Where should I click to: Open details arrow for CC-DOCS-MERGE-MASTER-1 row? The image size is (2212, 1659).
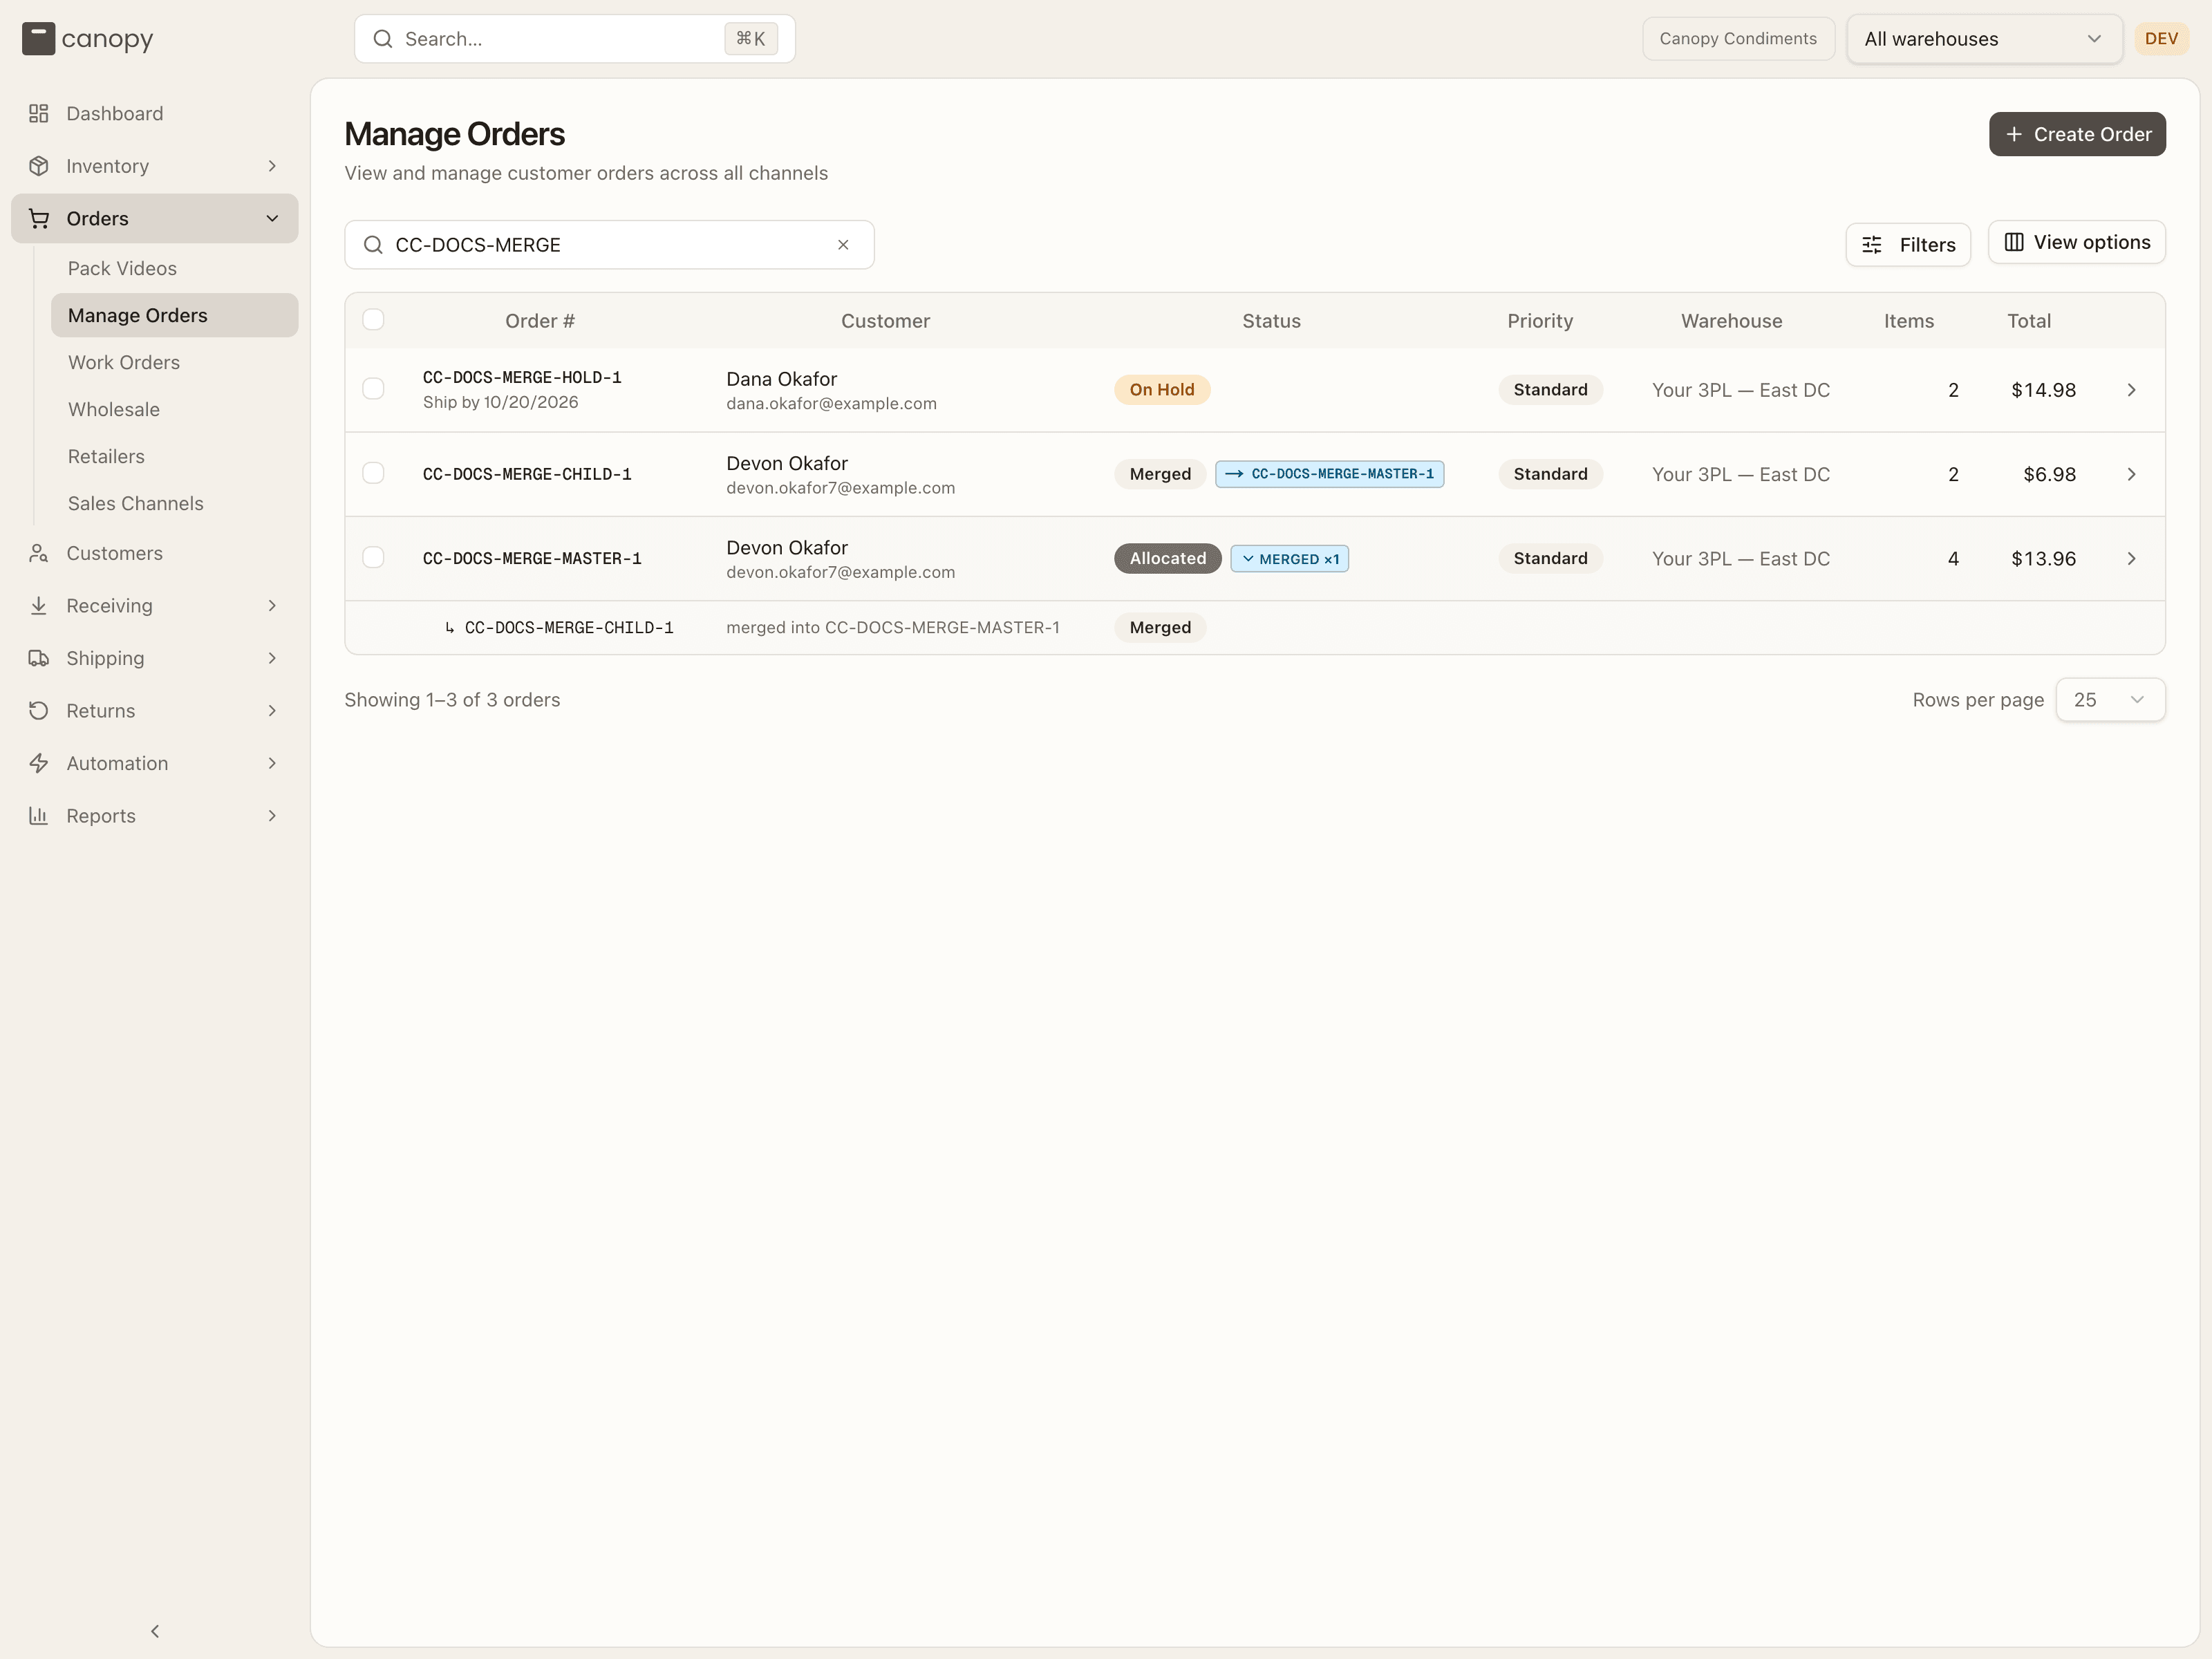coord(2131,558)
